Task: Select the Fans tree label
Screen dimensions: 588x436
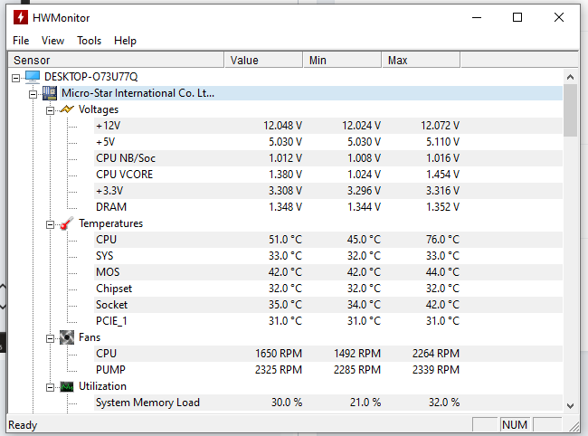Action: click(x=90, y=337)
